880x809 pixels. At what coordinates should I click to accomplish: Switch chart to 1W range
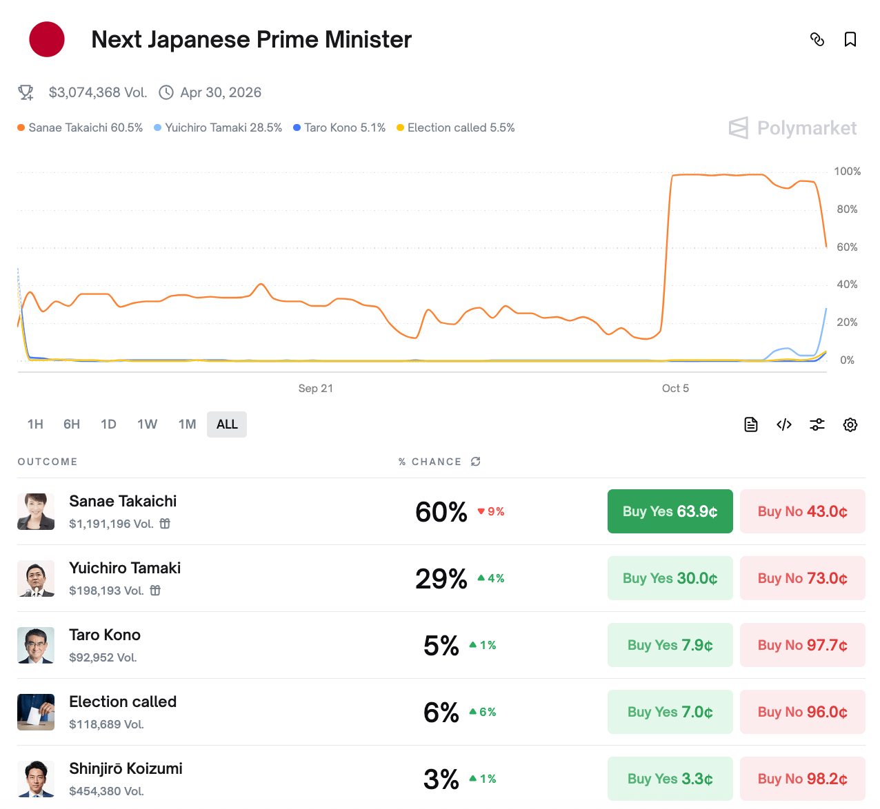tap(147, 424)
